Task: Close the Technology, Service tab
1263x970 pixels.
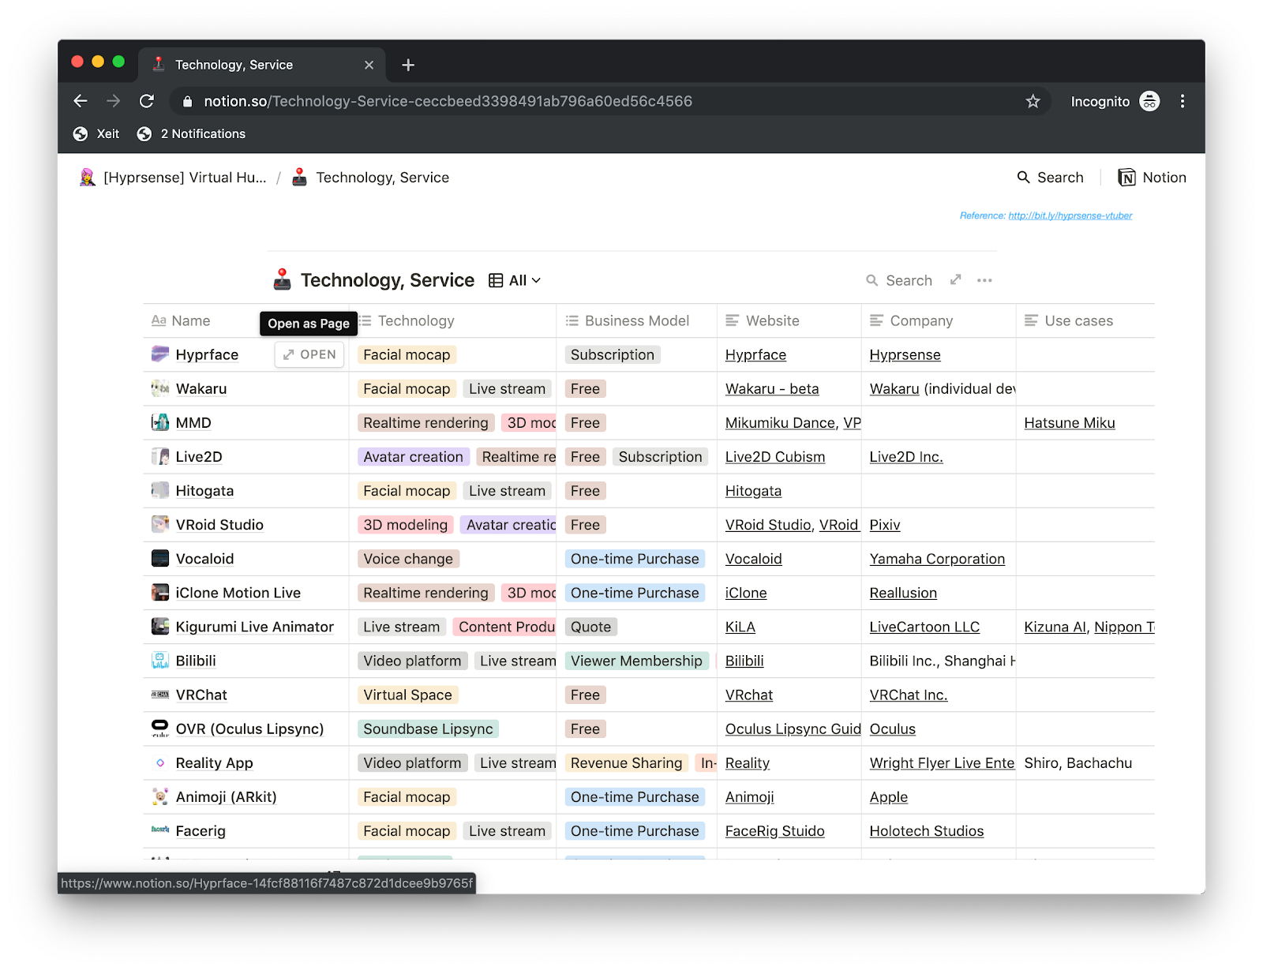Action: [369, 65]
